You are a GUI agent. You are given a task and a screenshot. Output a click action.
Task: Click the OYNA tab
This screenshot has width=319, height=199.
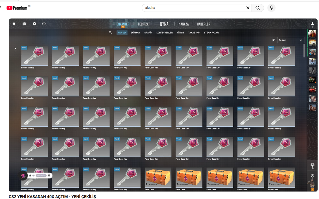point(164,24)
